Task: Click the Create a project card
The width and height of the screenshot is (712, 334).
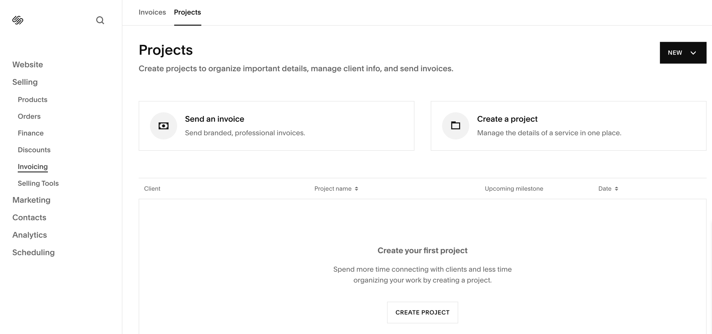Action: click(x=568, y=125)
